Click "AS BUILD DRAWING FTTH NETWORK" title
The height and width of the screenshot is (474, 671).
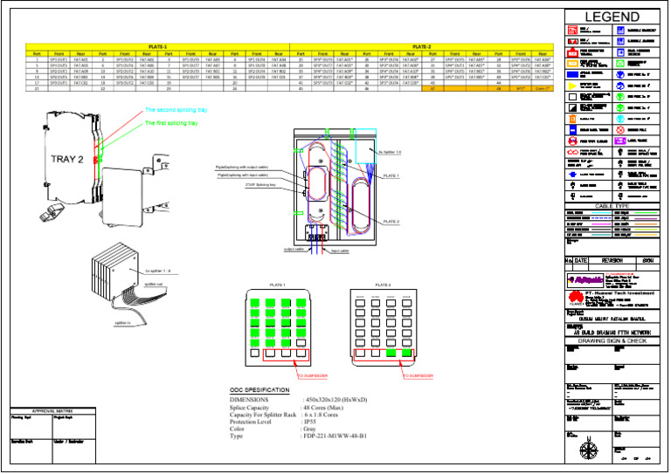tap(612, 332)
